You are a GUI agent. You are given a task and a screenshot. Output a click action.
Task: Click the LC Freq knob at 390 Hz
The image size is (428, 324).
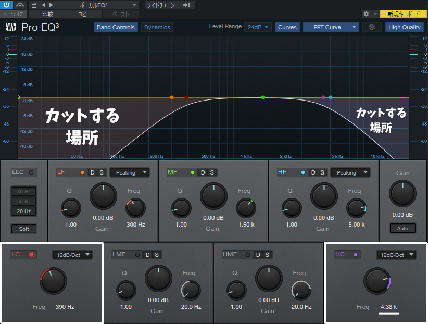point(53,281)
